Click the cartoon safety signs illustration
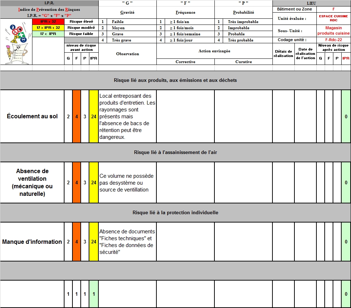This screenshot has width=351, height=308. 16,41
